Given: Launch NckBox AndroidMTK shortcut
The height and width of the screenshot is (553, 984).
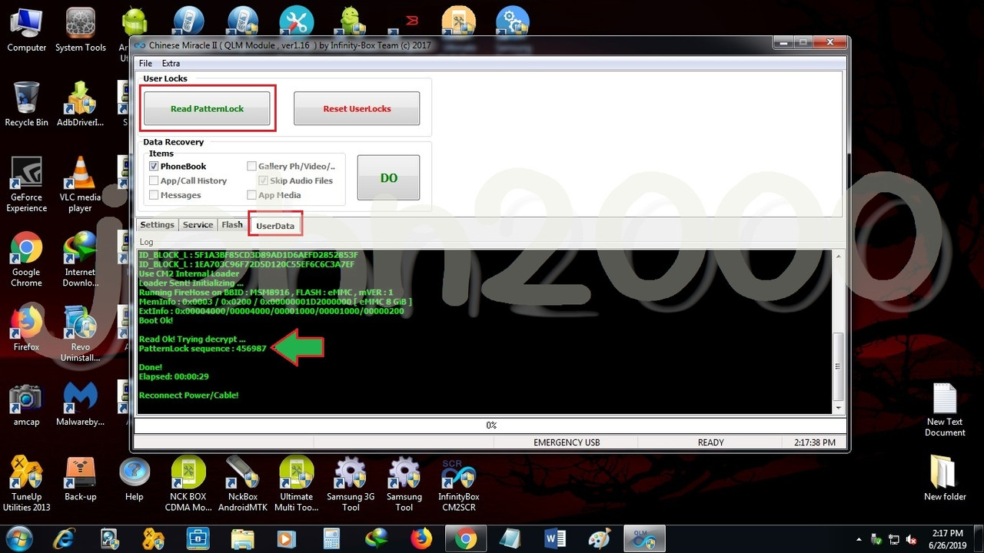Looking at the screenshot, I should (242, 484).
